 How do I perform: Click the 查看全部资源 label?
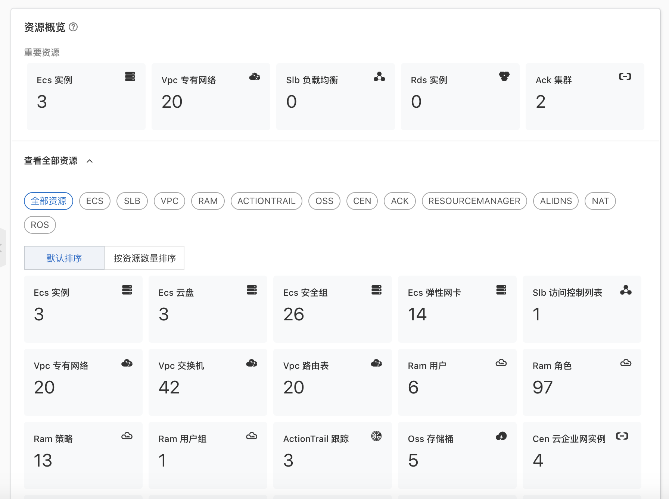click(51, 161)
